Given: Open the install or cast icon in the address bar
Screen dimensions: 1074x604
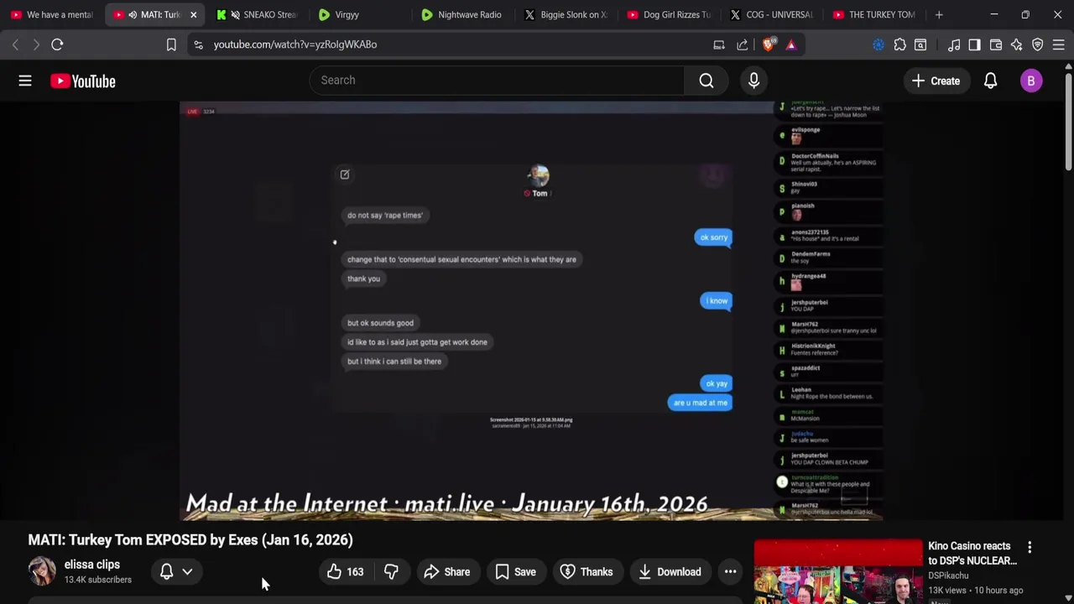Looking at the screenshot, I should point(719,44).
